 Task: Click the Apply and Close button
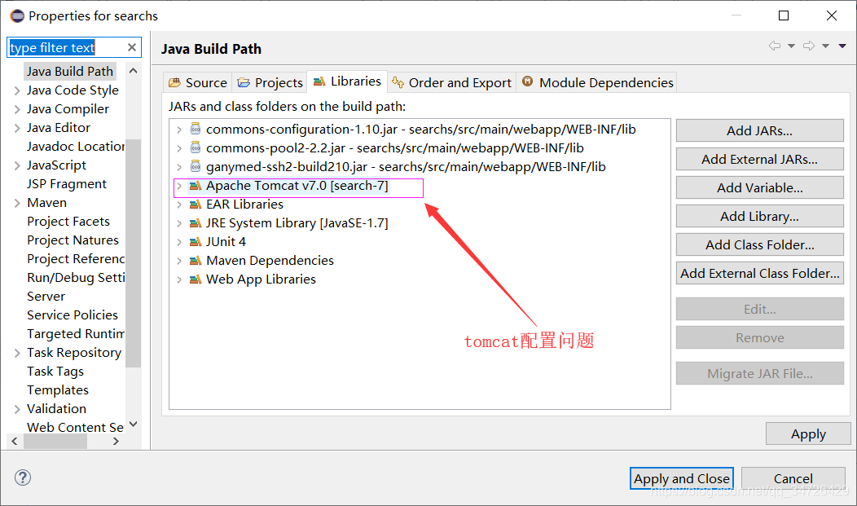(x=681, y=478)
